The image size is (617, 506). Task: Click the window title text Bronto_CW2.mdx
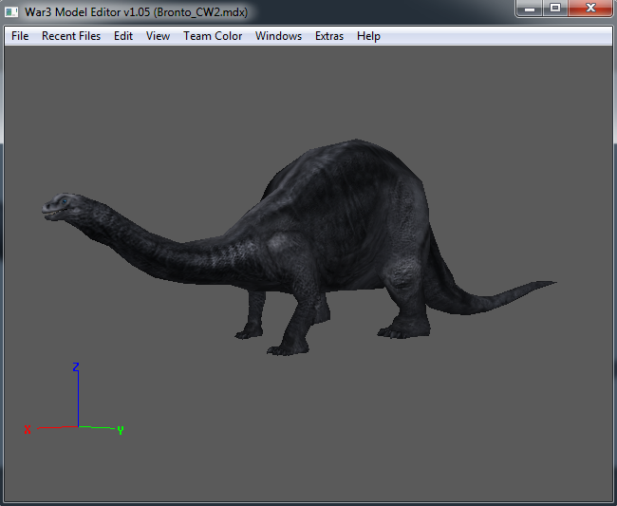click(x=200, y=10)
